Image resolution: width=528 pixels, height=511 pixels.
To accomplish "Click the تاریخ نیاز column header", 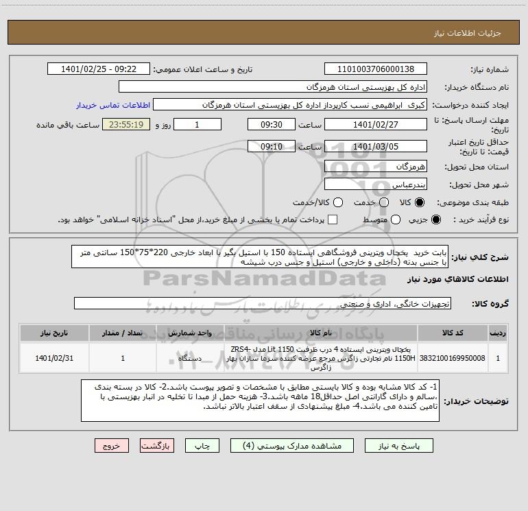I will pos(54,333).
